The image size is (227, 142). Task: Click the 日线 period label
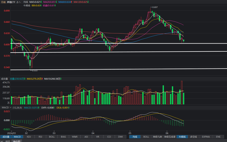click(3, 2)
